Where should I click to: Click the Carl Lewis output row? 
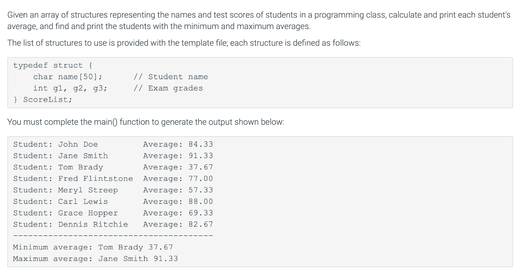point(113,202)
